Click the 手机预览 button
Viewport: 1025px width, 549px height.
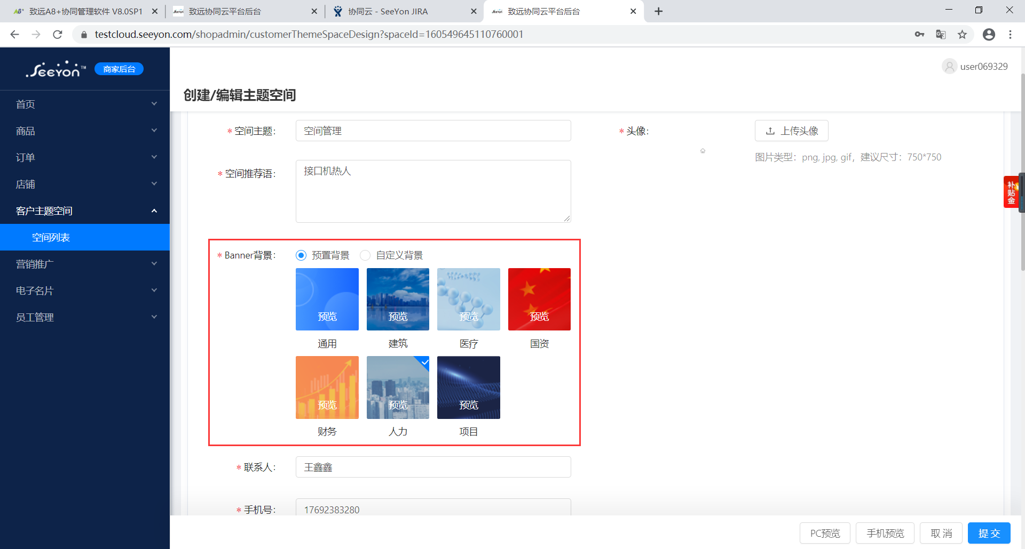(x=885, y=533)
